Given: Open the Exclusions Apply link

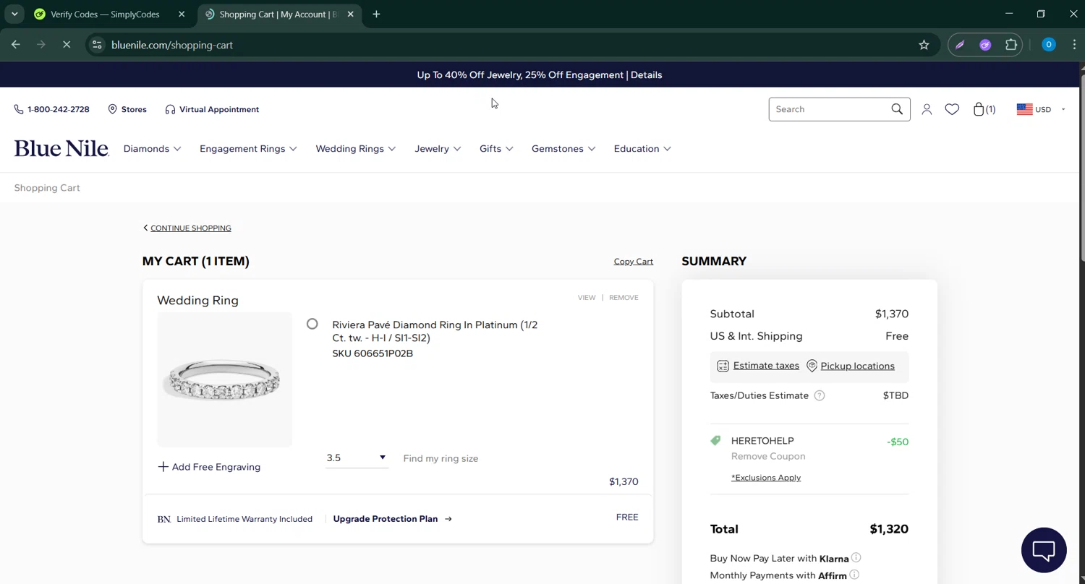Looking at the screenshot, I should tap(766, 478).
